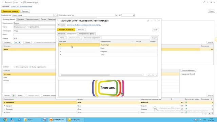Toggle Доступен для заказа check for Маленькая
Screen dimensions: 217x122
186,102
